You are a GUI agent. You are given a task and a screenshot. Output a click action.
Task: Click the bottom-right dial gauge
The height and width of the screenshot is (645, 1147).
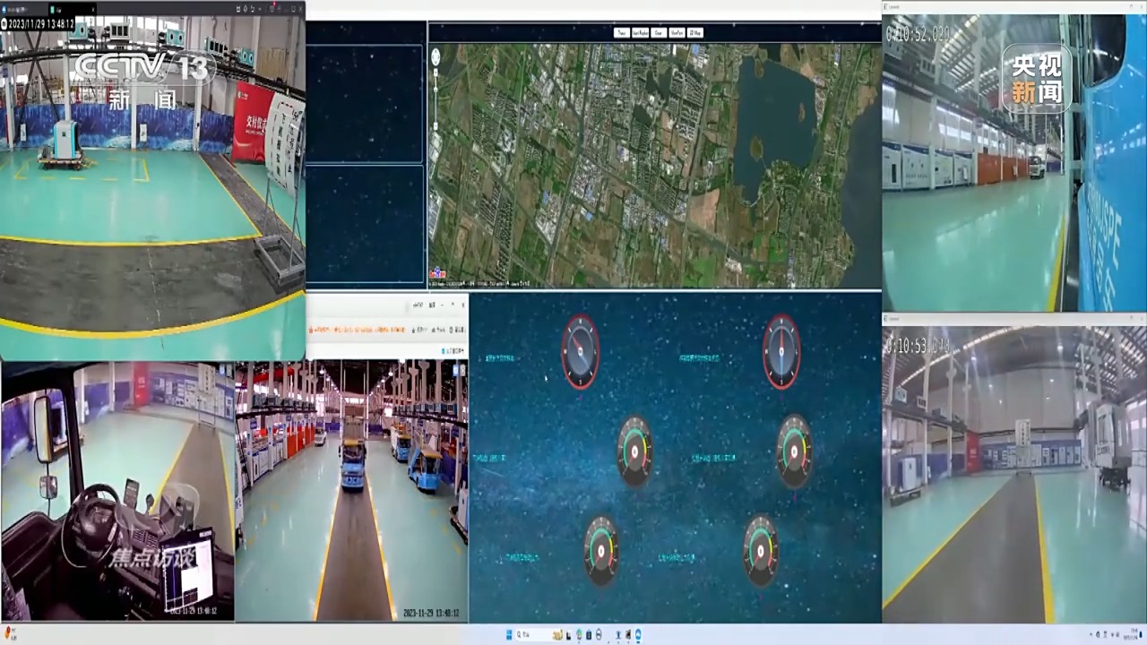pos(760,550)
